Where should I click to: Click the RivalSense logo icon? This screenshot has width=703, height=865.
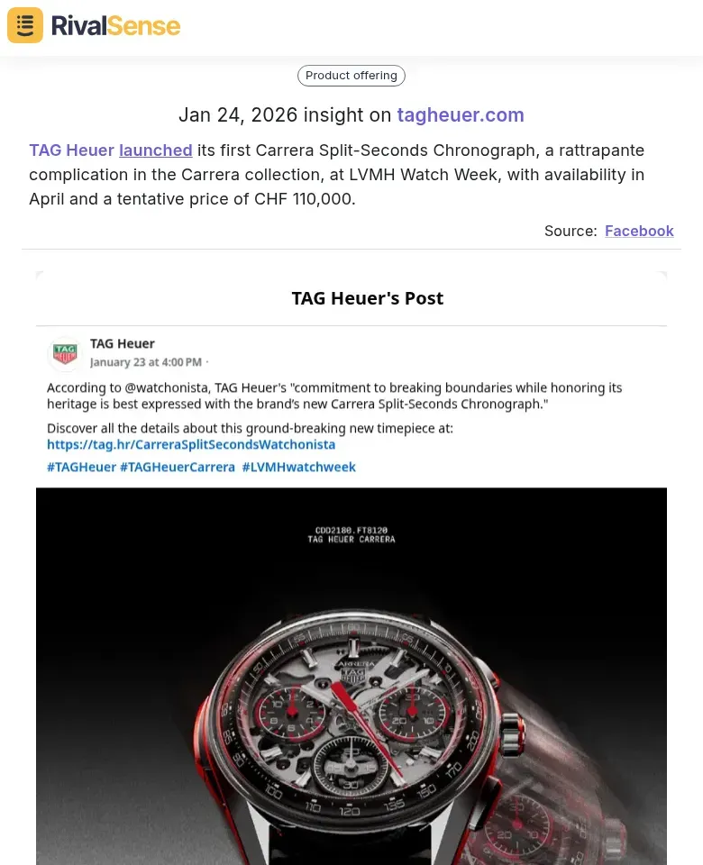(24, 25)
